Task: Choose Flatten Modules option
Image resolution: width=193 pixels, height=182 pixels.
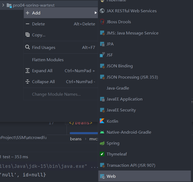Action: tap(61, 60)
